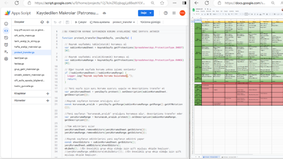Click the font size box in Sheets toolbar
This screenshot has width=283, height=159.
tap(246, 14)
